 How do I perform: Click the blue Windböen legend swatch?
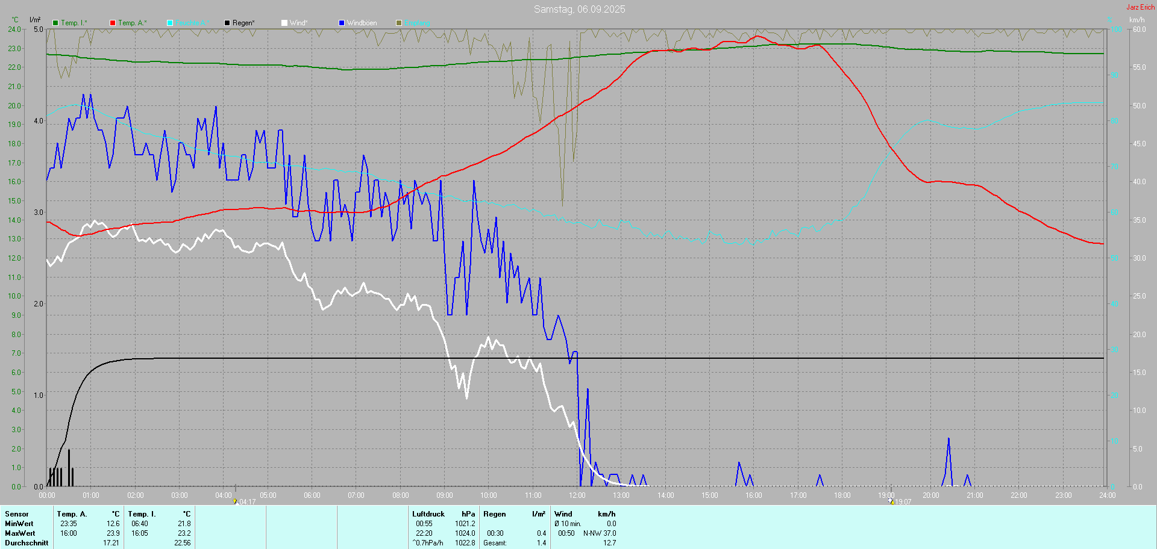(342, 23)
